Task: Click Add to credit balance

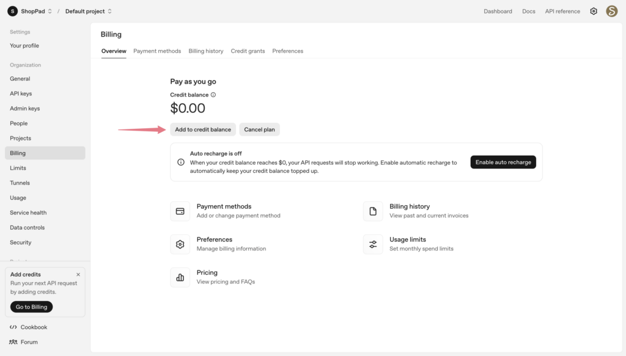Action: [202, 129]
